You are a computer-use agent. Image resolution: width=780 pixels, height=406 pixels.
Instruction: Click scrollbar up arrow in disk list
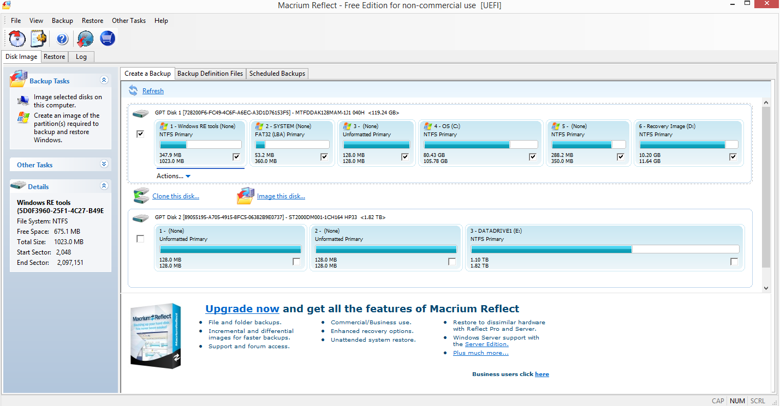pos(766,102)
